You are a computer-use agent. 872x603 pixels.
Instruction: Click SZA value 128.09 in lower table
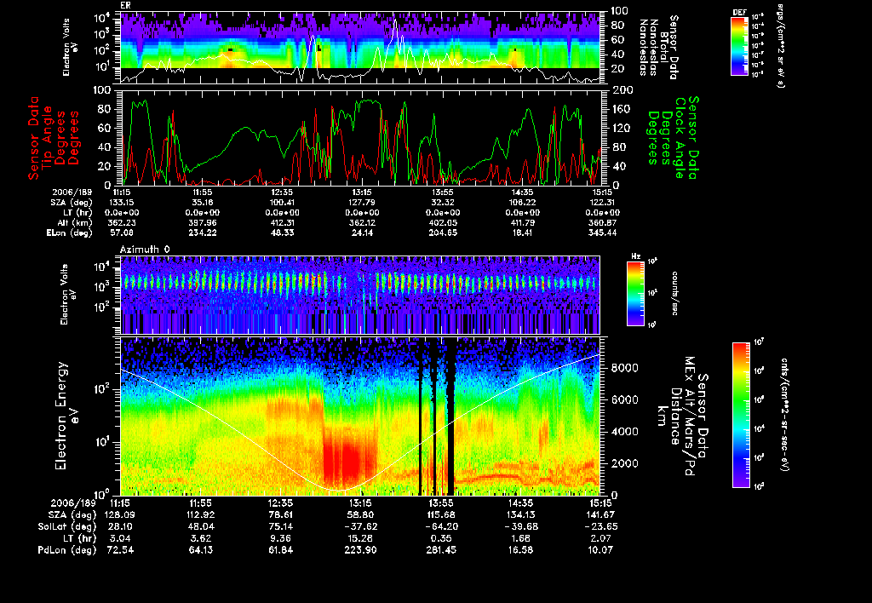point(120,515)
